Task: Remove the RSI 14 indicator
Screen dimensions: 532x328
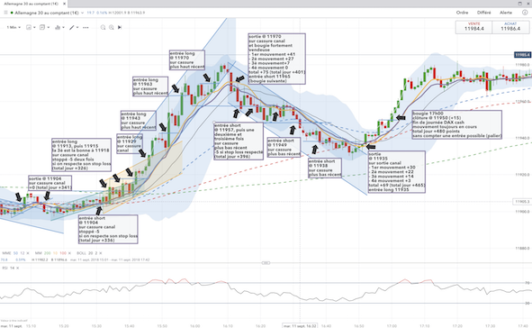Action: click(18, 268)
